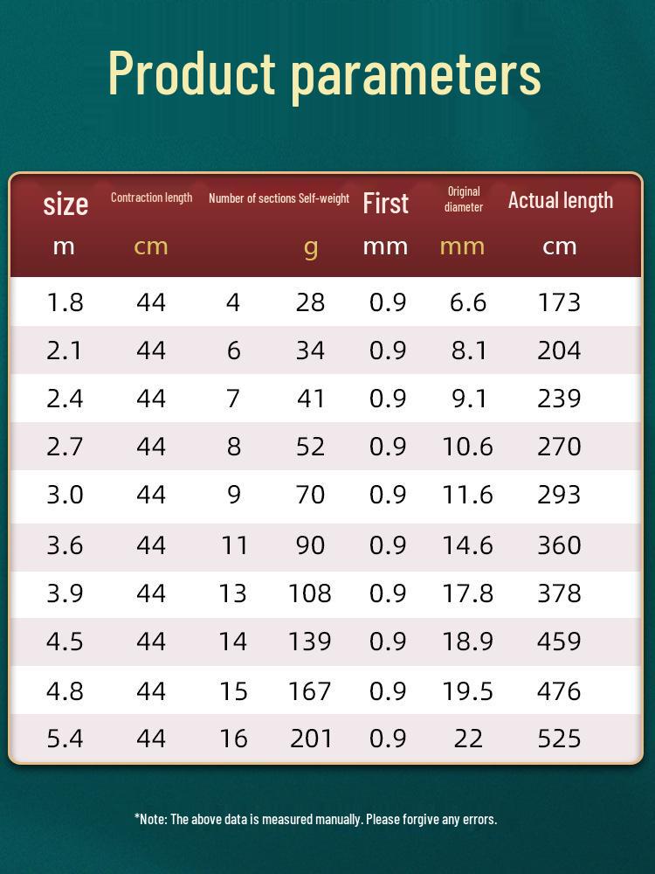Select the "Original diameter" header
Screen dimensions: 655x874
pos(463,198)
